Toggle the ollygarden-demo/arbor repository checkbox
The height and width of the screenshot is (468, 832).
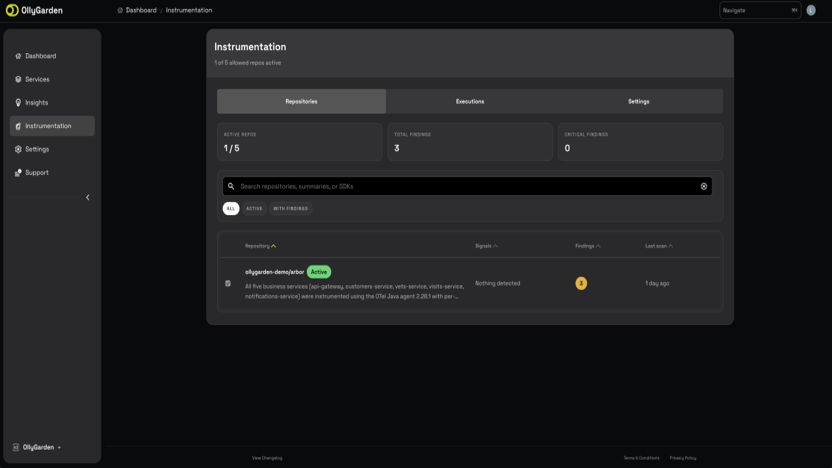pyautogui.click(x=227, y=283)
